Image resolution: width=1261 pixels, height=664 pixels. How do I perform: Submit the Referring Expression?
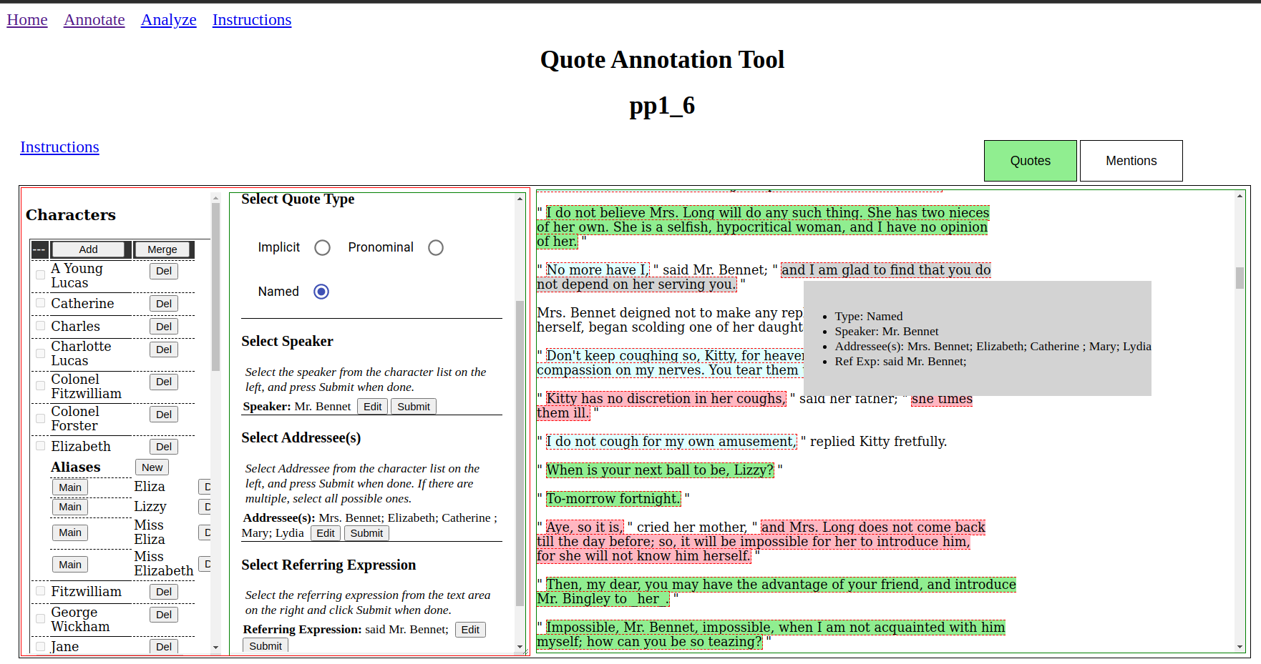(266, 646)
